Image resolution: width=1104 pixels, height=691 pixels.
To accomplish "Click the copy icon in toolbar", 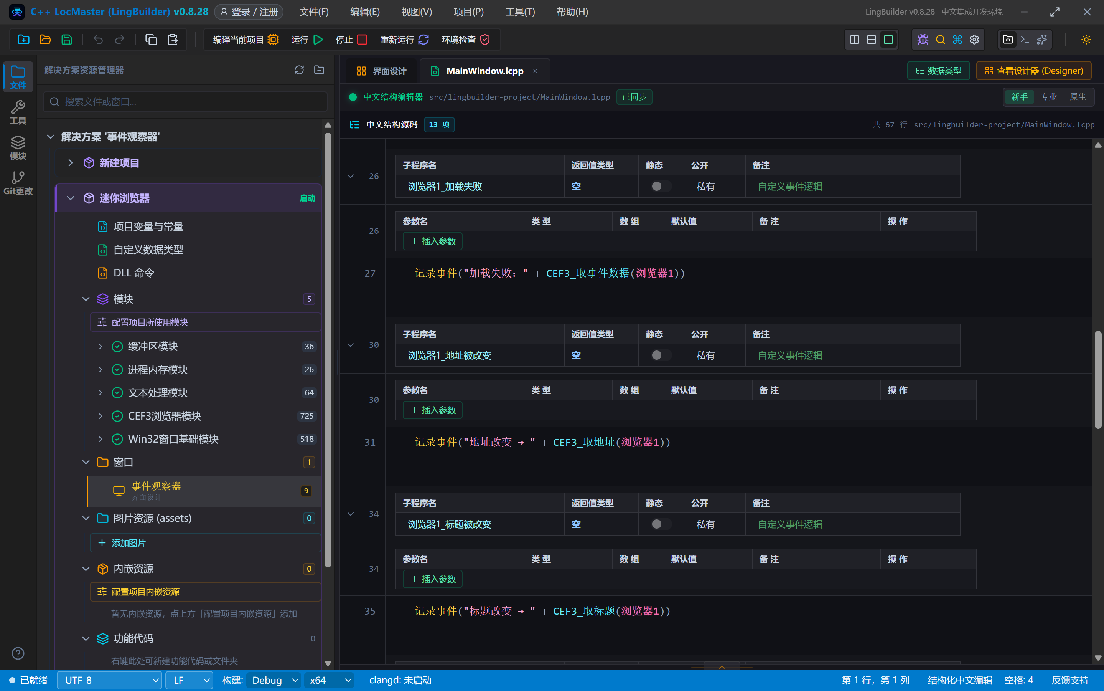I will (x=151, y=40).
